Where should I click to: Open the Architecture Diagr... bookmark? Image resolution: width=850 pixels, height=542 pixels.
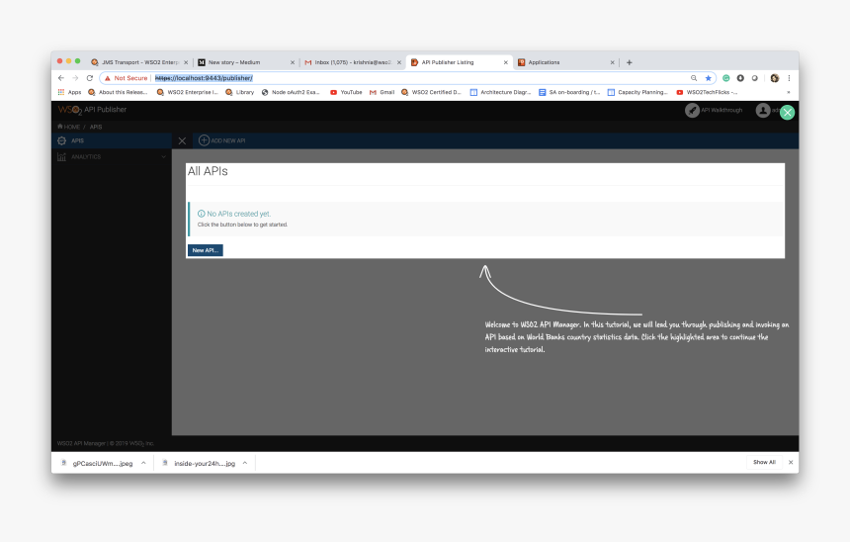click(x=500, y=92)
